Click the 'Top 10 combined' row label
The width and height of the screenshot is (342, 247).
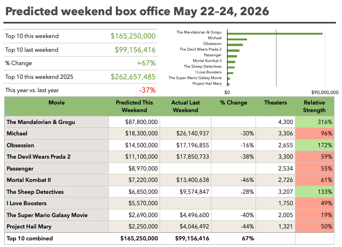29,238
